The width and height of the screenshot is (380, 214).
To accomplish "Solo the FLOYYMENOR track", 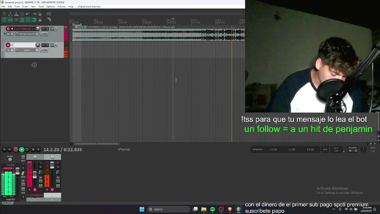I will click(x=47, y=29).
